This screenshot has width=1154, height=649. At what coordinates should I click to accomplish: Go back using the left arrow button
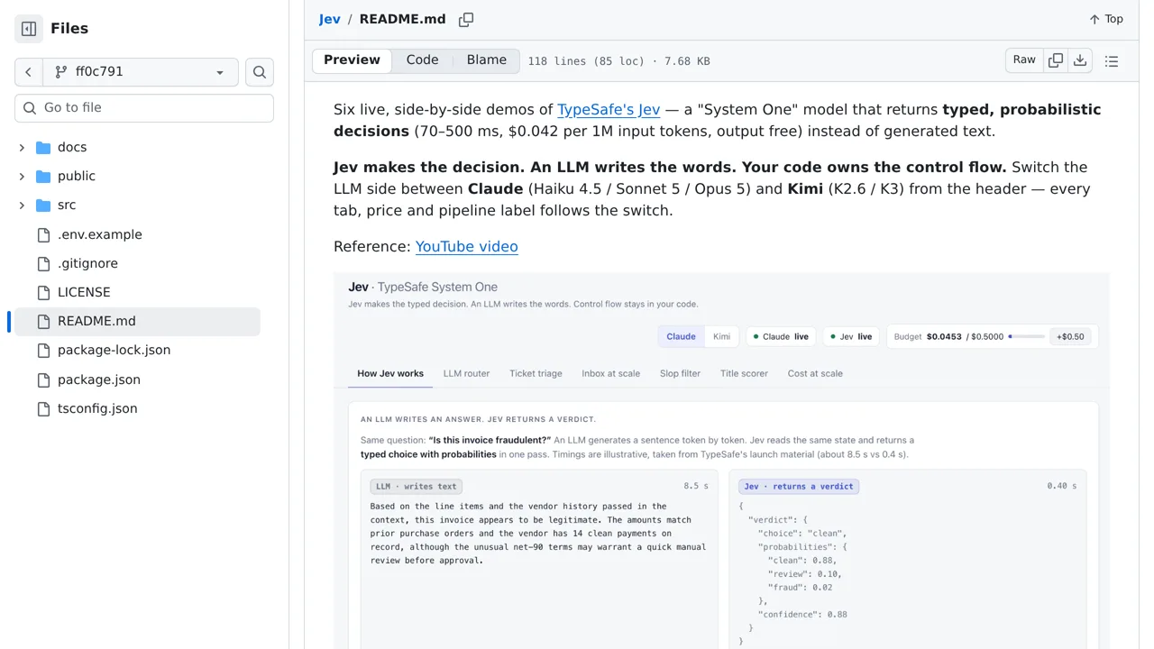[28, 72]
